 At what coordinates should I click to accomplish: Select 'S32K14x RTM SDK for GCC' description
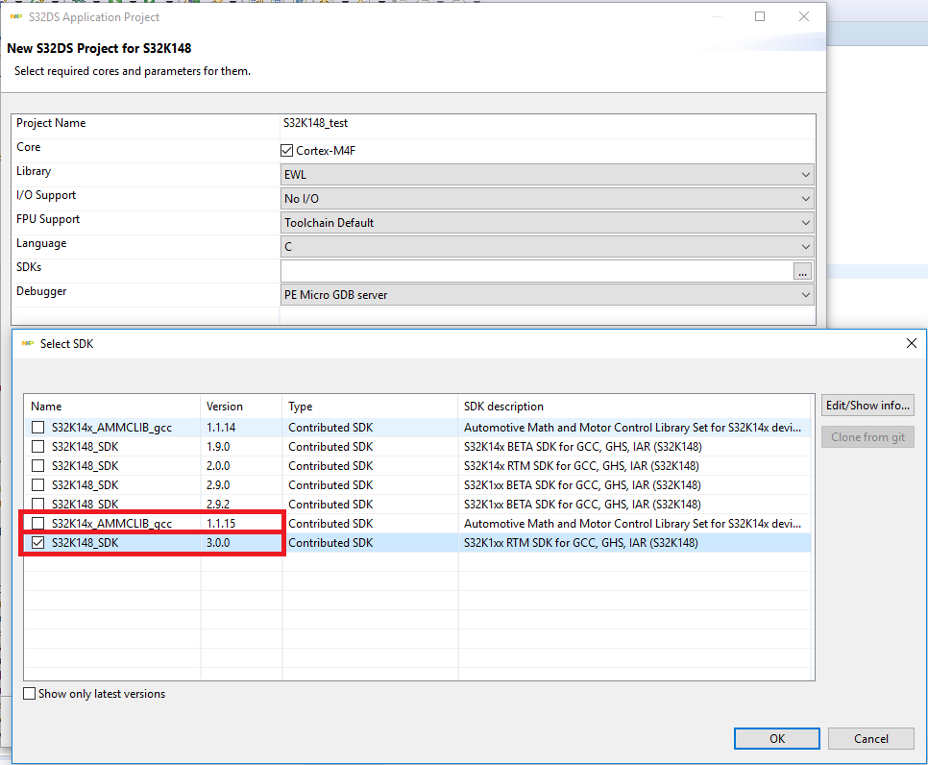click(x=581, y=465)
